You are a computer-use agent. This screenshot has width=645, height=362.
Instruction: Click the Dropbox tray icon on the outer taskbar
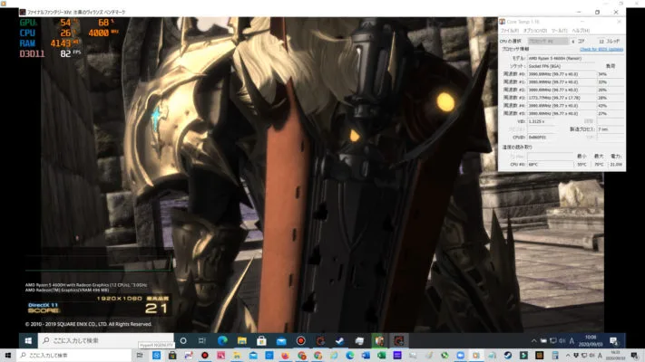pyautogui.click(x=576, y=356)
